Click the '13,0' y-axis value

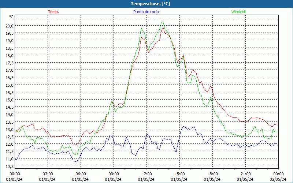point(10,130)
